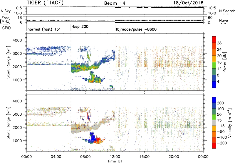Image resolution: width=235 pixels, height=163 pixels.
Task: Click the velocity color bar value '200'
Action: [221, 103]
